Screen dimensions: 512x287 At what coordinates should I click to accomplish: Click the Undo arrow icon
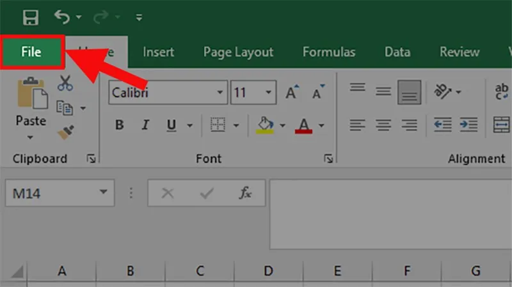61,17
